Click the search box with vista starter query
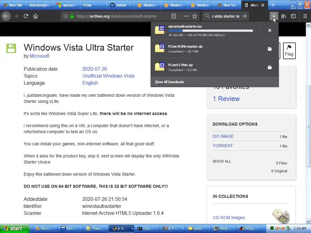This screenshot has height=233, width=311. coord(226,16)
